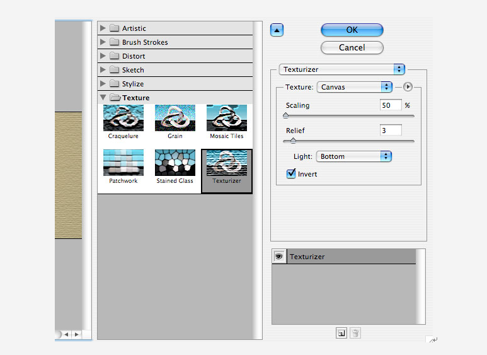Click the Scaling slider handle

[286, 115]
